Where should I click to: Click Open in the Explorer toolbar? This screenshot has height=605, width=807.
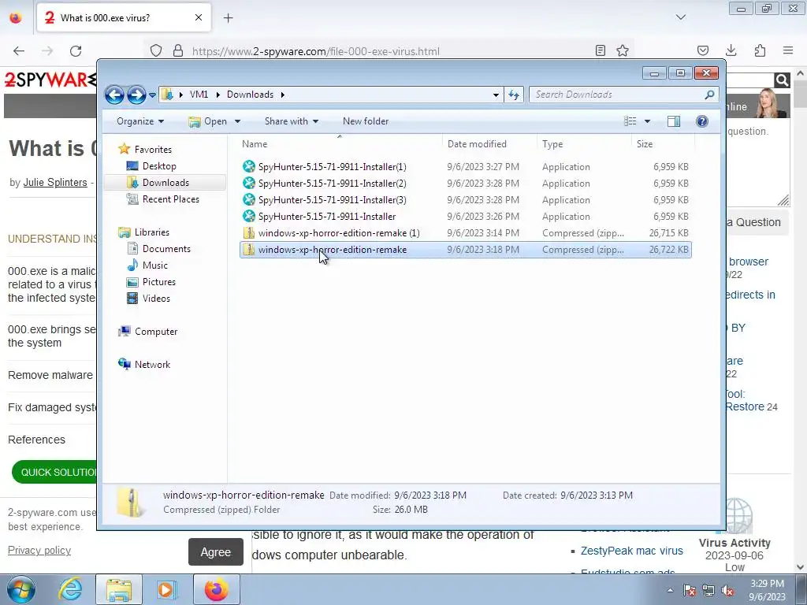point(208,121)
